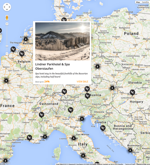Screen dimensions: 150x165
Task: Click the Poland country label
Action: [131, 34]
